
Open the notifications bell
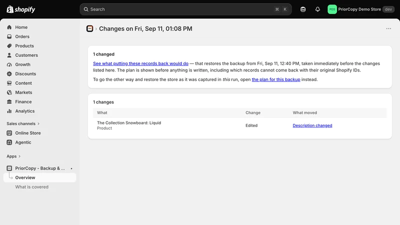click(x=317, y=9)
